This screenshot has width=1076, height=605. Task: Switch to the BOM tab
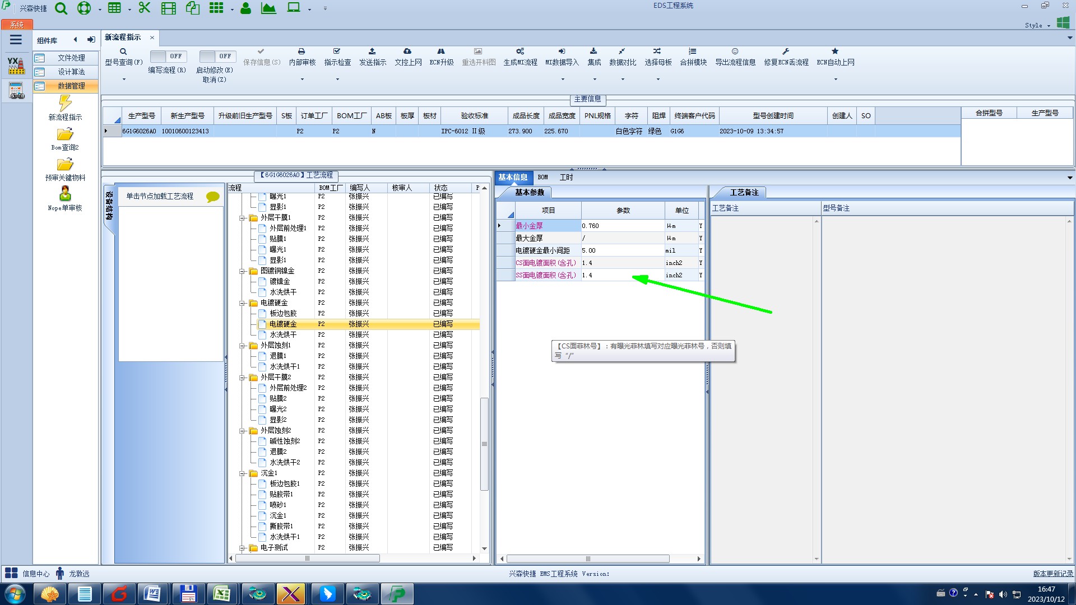pyautogui.click(x=542, y=178)
